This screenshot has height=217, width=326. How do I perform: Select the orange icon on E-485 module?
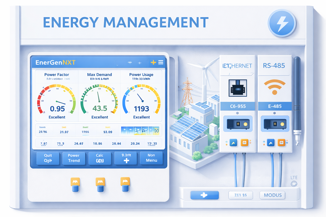point(281,142)
